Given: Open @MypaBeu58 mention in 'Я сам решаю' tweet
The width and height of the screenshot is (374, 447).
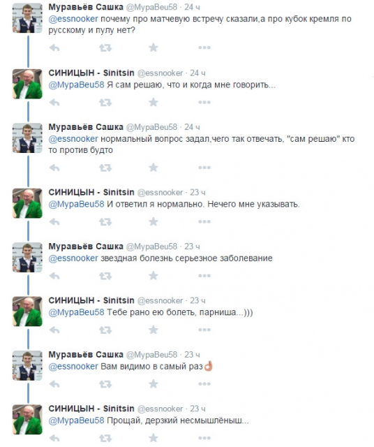Looking at the screenshot, I should coord(76,85).
